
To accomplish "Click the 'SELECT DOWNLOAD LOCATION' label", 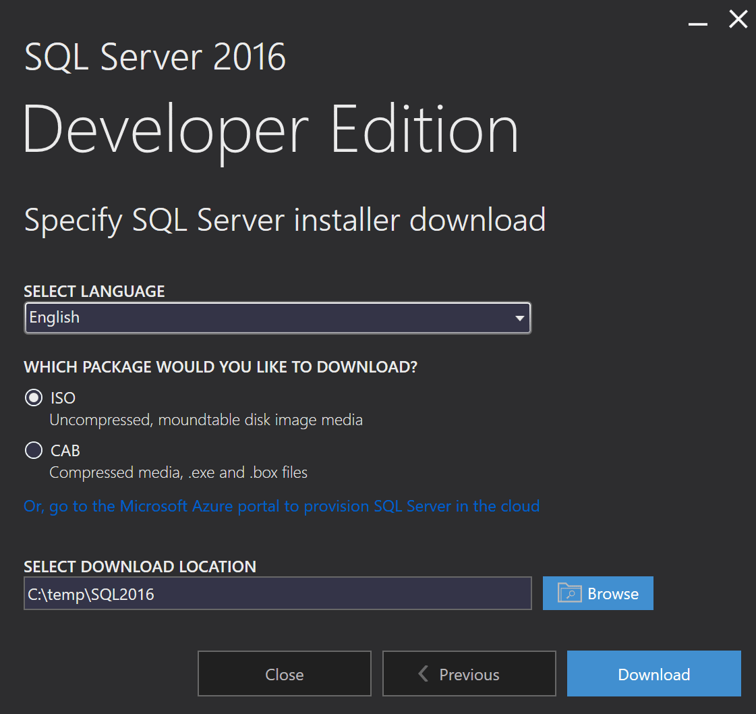I will (x=140, y=567).
